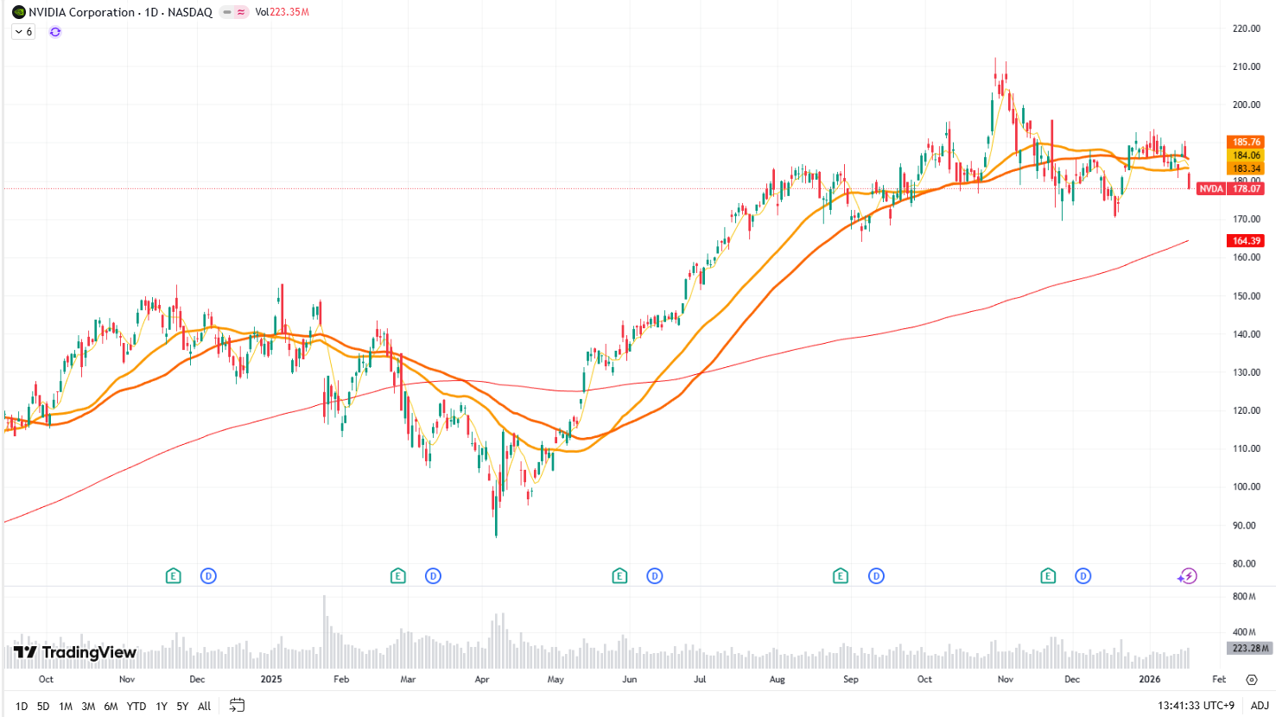Select the All time range
Image resolution: width=1276 pixels, height=717 pixels.
[205, 706]
